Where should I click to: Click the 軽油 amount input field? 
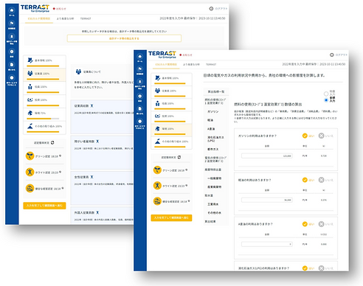click(267, 200)
